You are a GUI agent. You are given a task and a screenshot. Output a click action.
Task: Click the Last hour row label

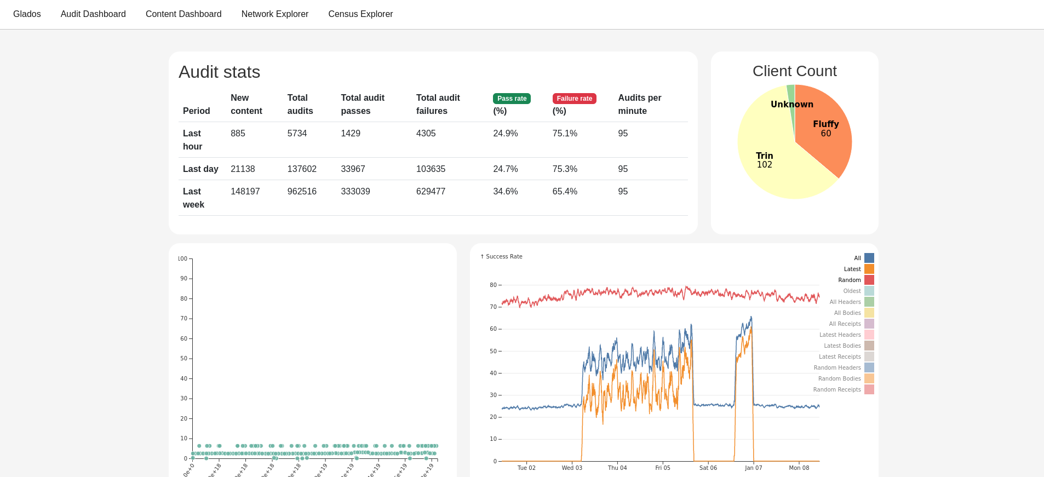tap(192, 140)
